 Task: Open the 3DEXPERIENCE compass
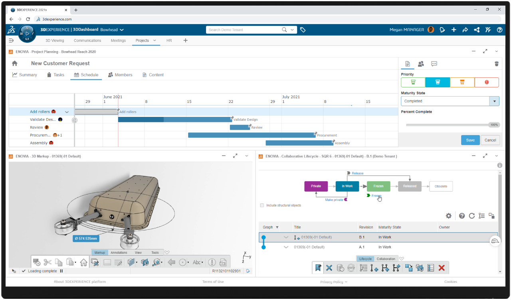click(27, 34)
